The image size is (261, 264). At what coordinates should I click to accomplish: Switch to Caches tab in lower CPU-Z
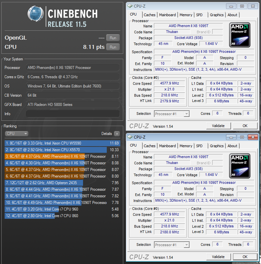(150, 146)
